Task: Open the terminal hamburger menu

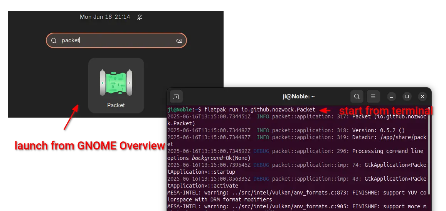Action: [x=373, y=97]
